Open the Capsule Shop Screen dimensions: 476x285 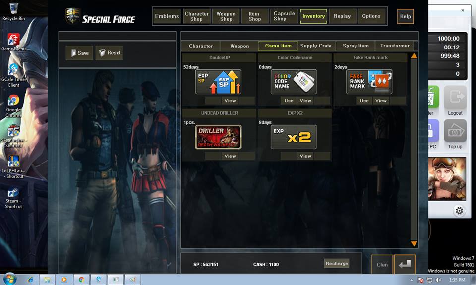[x=284, y=16]
